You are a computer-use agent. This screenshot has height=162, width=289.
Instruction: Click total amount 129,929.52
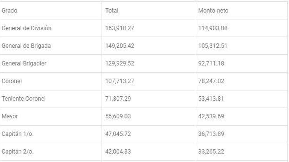(x=120, y=63)
